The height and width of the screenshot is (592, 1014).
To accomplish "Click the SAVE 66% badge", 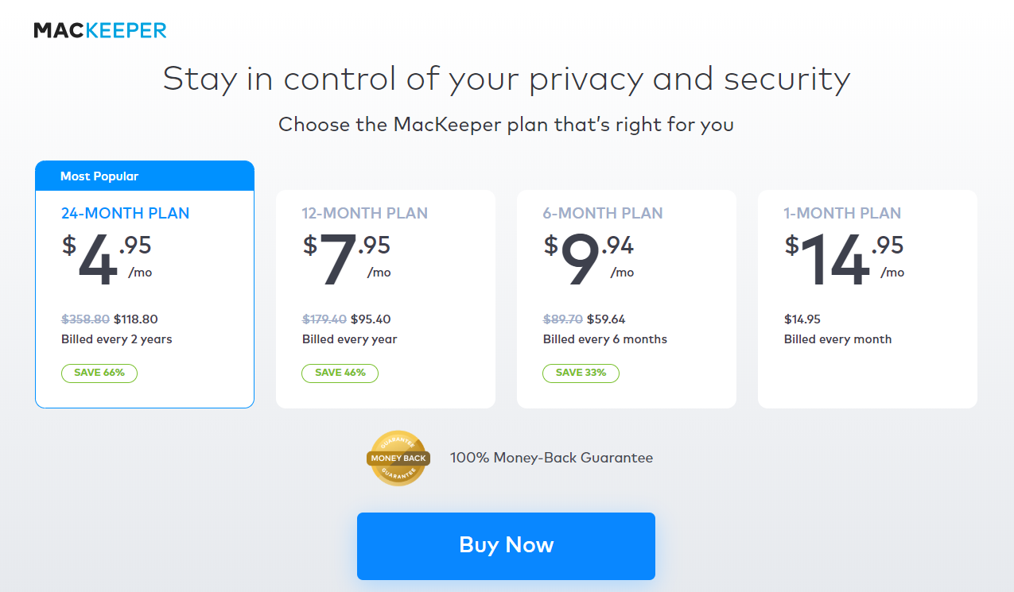I will 99,373.
